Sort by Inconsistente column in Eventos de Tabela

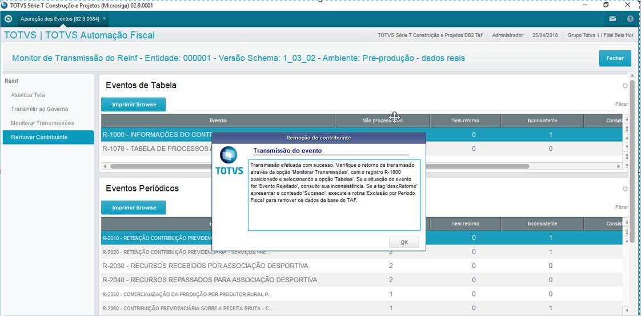(543, 121)
